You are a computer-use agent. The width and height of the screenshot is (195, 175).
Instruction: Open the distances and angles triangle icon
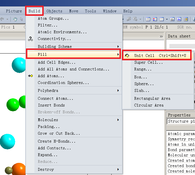[x=172, y=19]
